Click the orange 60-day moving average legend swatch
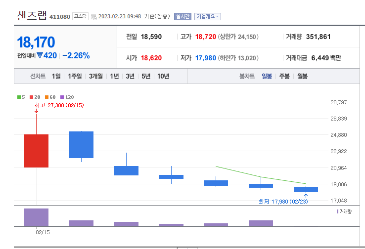 47,97
